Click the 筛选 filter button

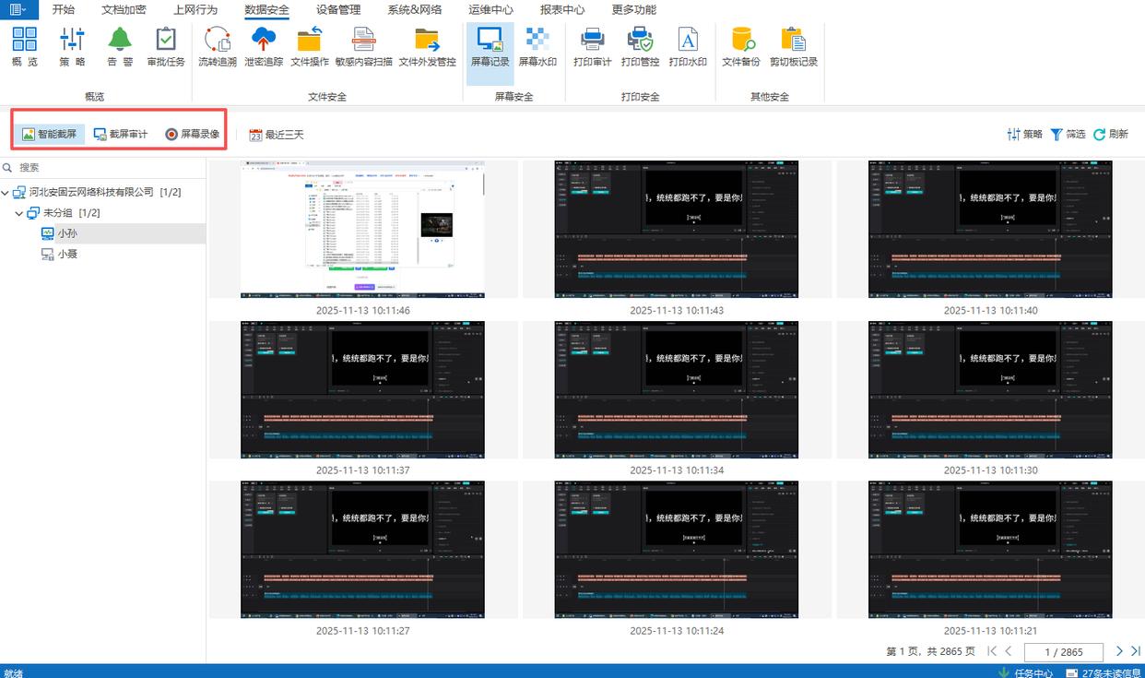click(1068, 135)
